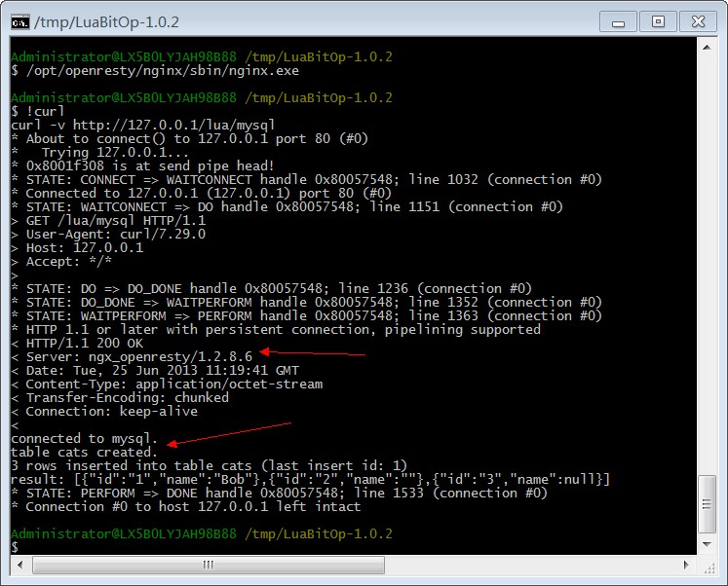Click the horizontal scrollbar left arrow
728x586 pixels.
19,565
